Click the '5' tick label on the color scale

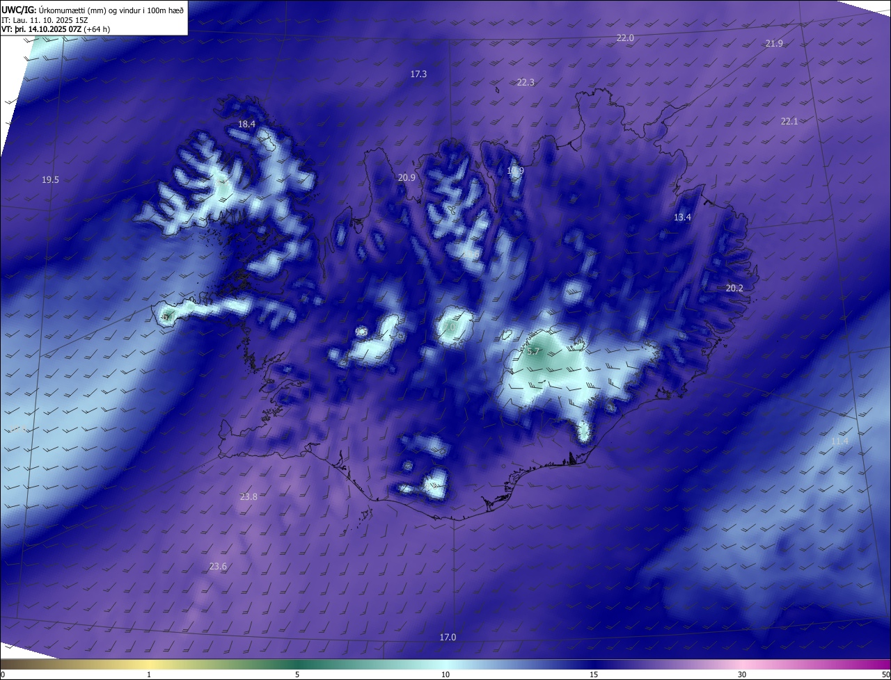point(297,675)
